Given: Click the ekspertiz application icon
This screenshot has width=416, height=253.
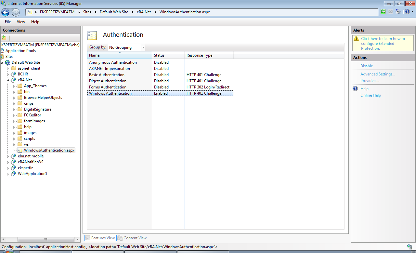Looking at the screenshot, I should click(x=14, y=168).
